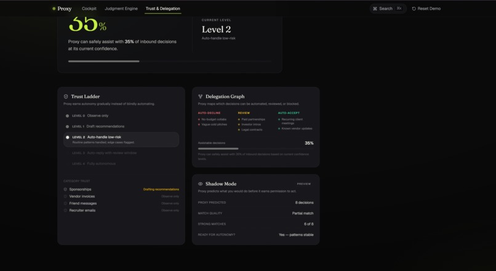Viewport: 496px width, 271px height.
Task: Click the 35% Assistable decisions value
Action: [x=309, y=143]
